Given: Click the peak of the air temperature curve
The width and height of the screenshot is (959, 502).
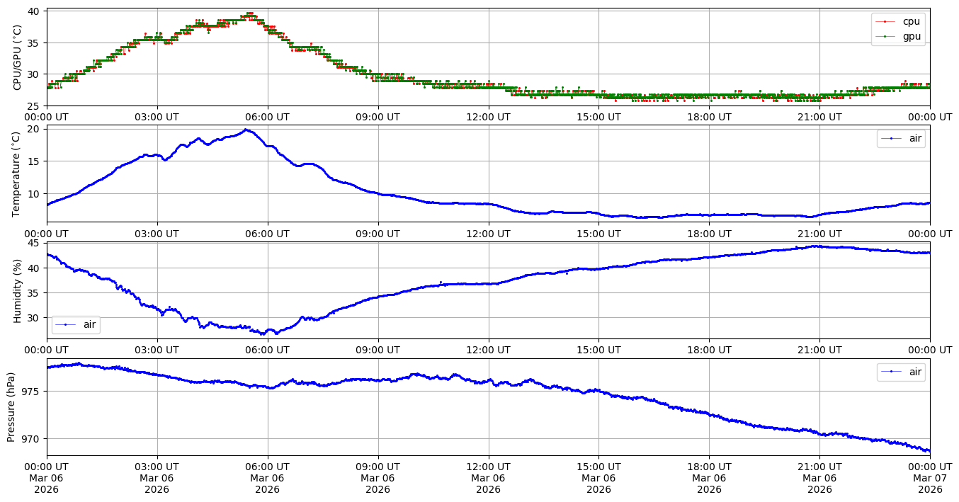Looking at the screenshot, I should point(246,130).
